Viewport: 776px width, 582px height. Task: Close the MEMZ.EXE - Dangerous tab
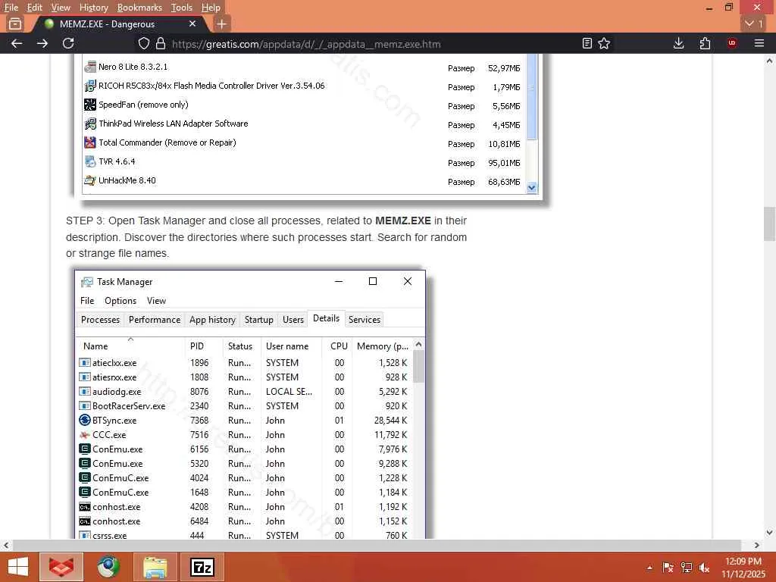click(x=192, y=23)
